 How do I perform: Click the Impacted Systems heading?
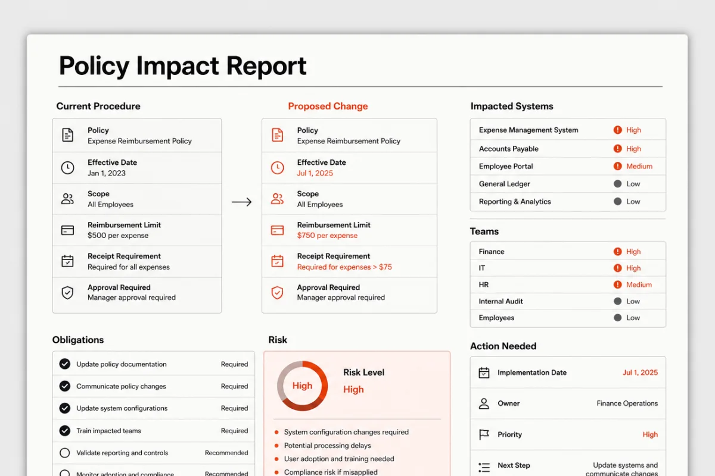coord(512,106)
